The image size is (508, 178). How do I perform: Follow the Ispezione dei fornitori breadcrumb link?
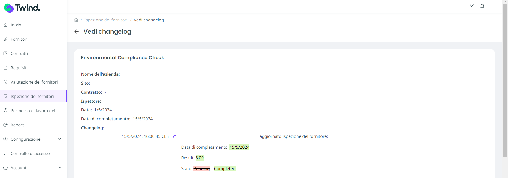(106, 20)
